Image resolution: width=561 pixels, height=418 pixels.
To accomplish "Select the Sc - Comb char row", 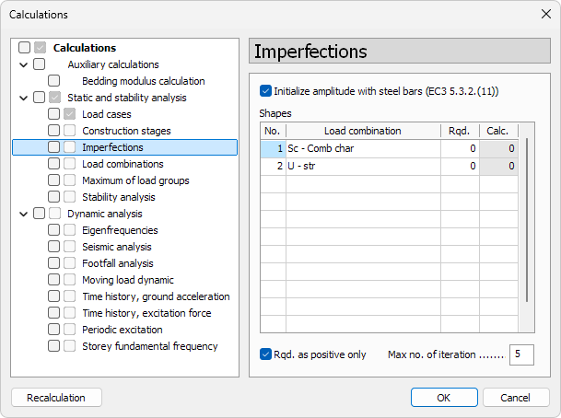I will click(x=362, y=148).
